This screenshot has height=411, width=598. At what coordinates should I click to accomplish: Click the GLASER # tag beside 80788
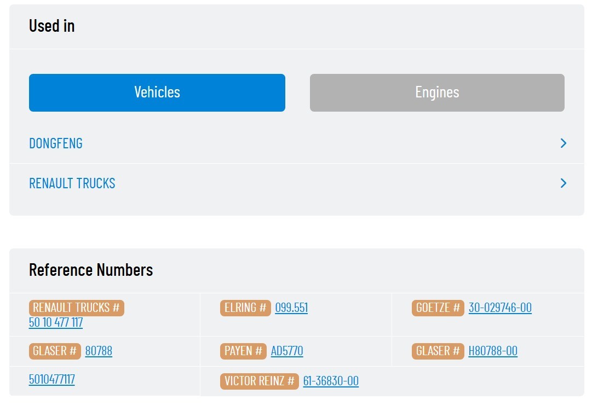pos(55,351)
